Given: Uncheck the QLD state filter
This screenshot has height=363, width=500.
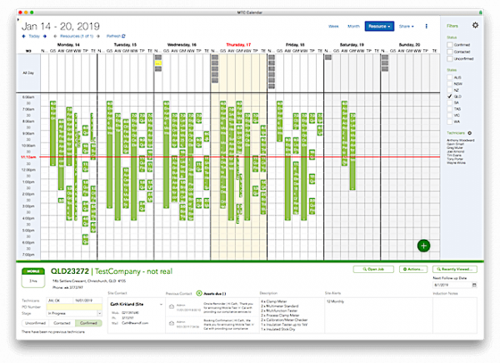Looking at the screenshot, I should [450, 97].
